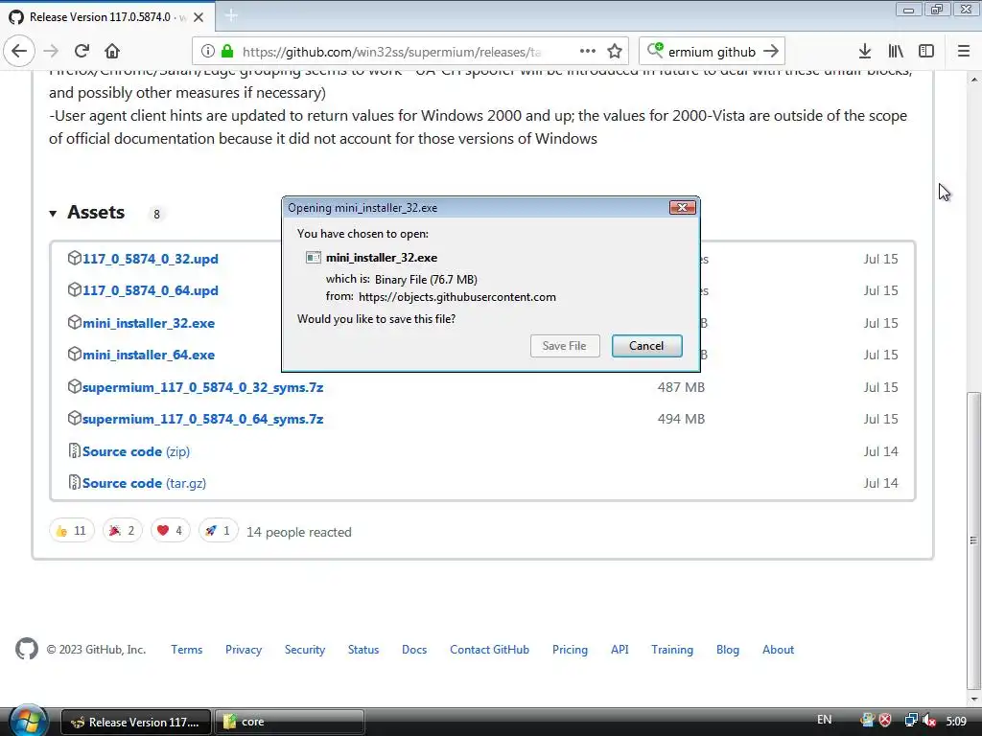Open the Windows Start orb
982x736 pixels.
pos(28,721)
